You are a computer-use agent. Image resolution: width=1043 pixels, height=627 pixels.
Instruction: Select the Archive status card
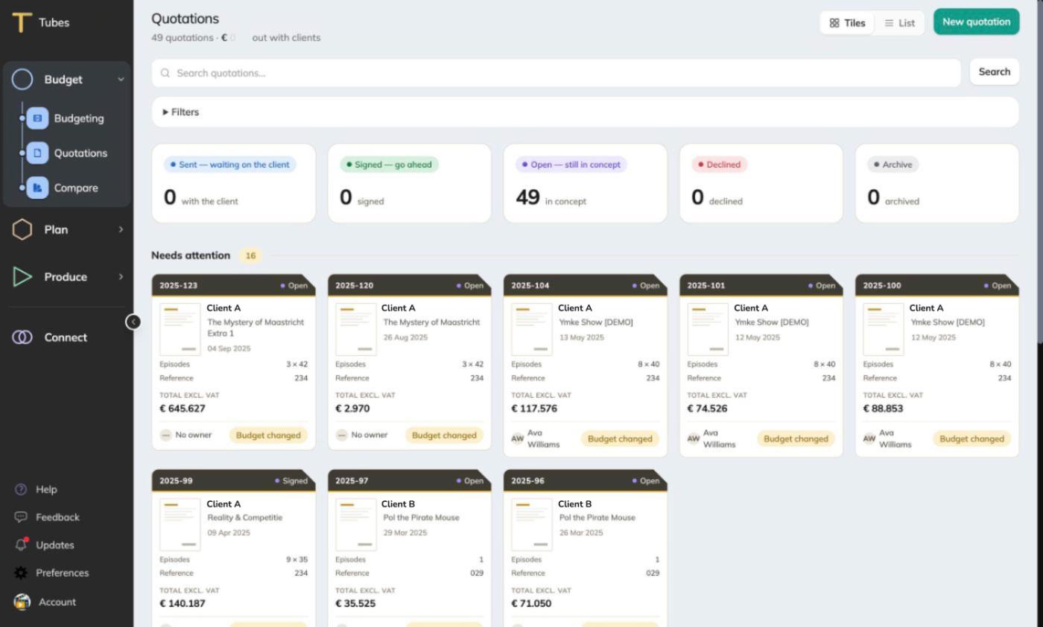pos(937,183)
